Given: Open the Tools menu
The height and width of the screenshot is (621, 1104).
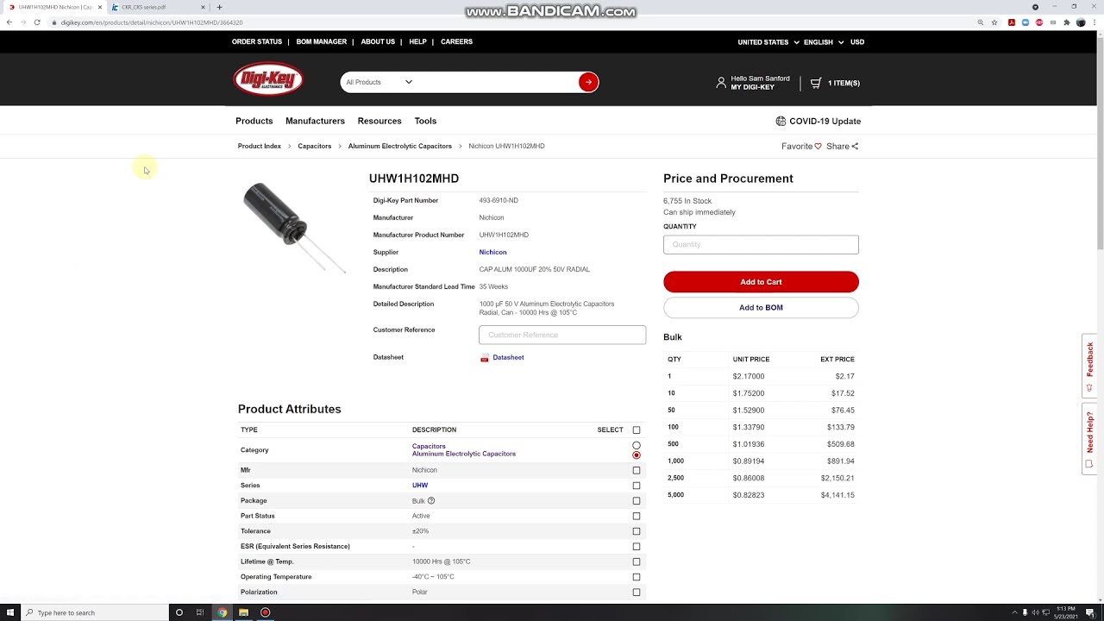Looking at the screenshot, I should point(425,121).
